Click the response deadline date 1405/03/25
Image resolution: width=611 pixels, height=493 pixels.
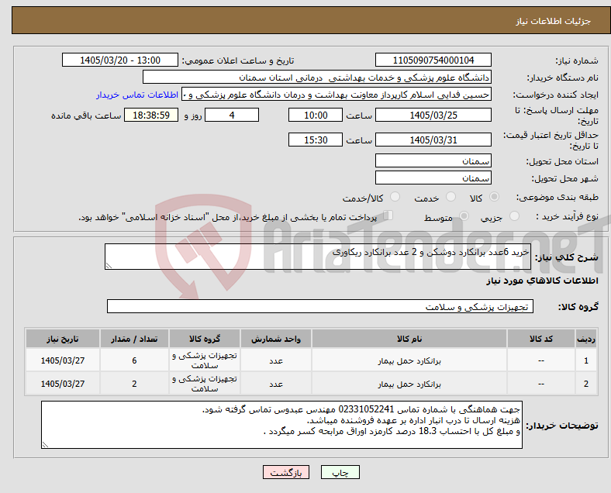coord(433,115)
